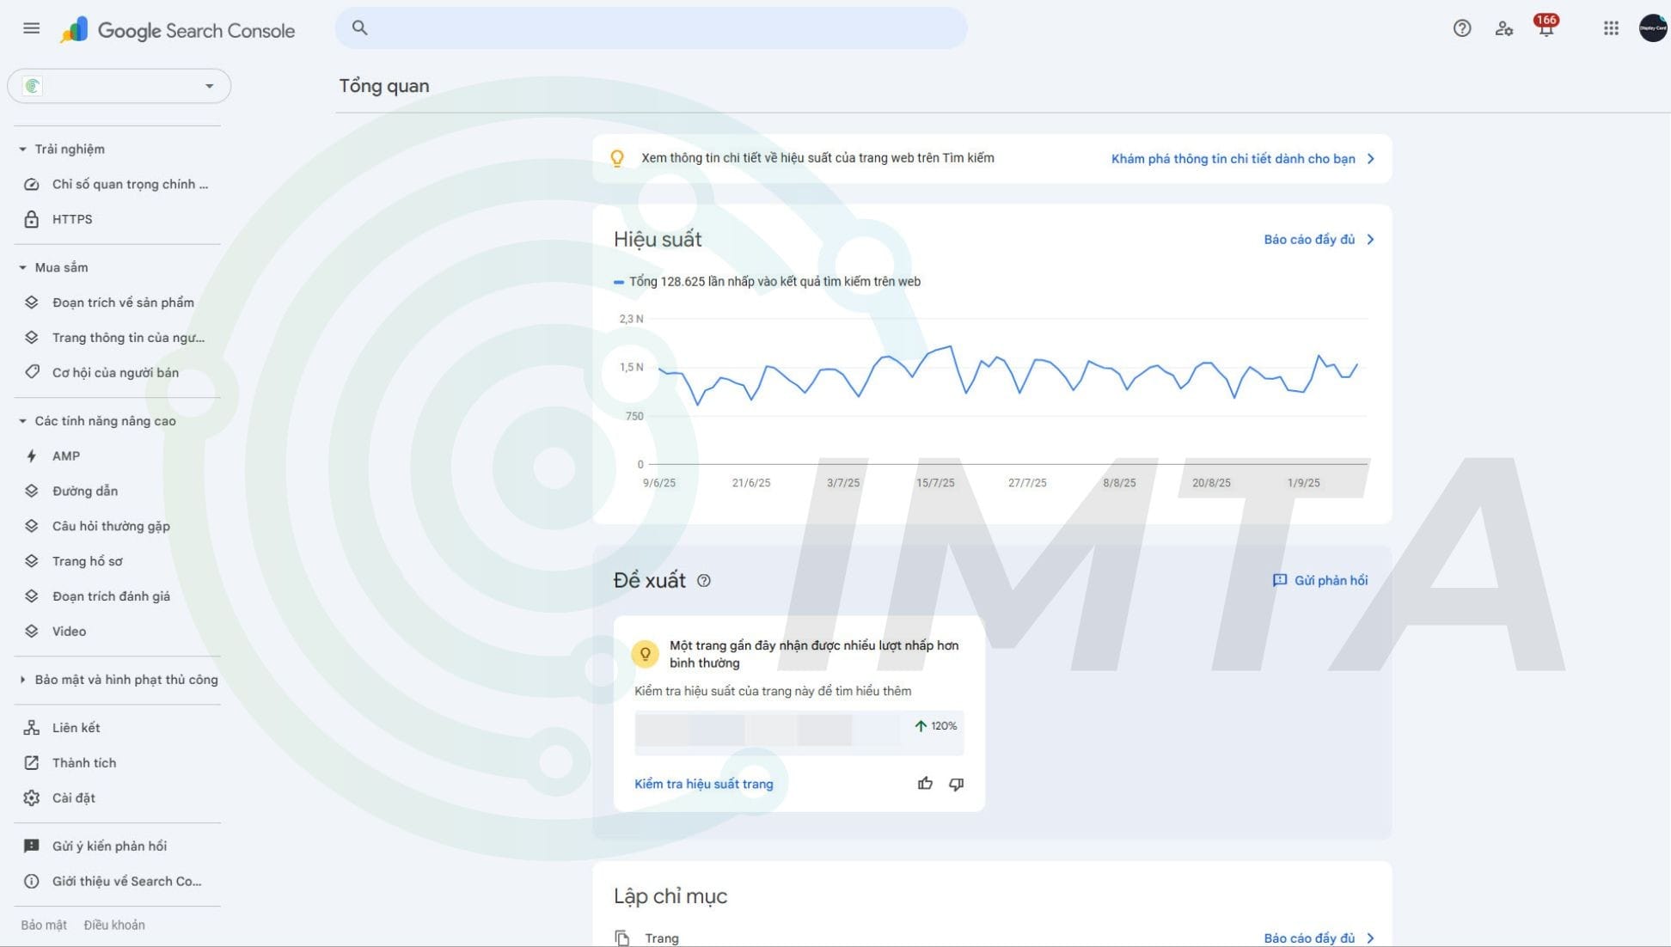Viewport: 1671px width, 947px height.
Task: Open the notifications bell showing 166
Action: tap(1545, 27)
